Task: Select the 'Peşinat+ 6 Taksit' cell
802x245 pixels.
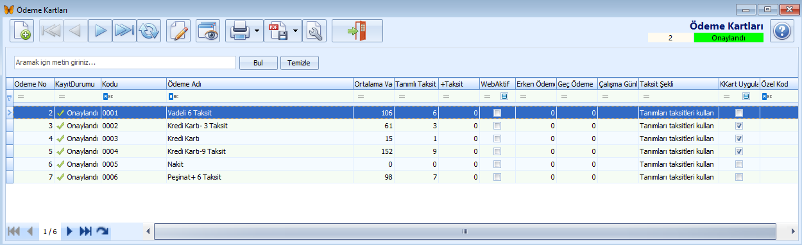Action: 259,177
